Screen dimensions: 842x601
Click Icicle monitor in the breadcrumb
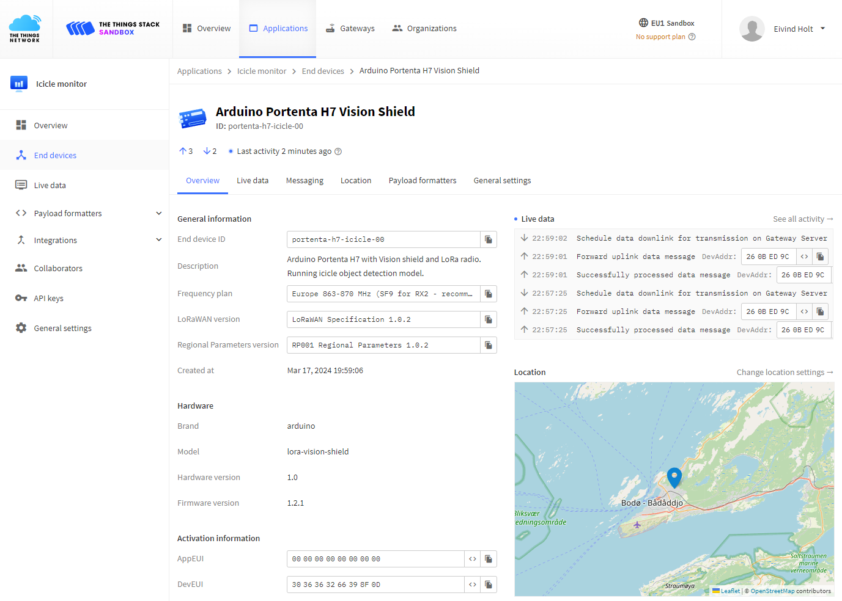coord(261,71)
